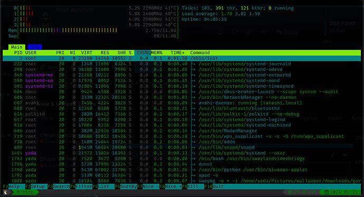Sort by the PID column header

click(18, 53)
